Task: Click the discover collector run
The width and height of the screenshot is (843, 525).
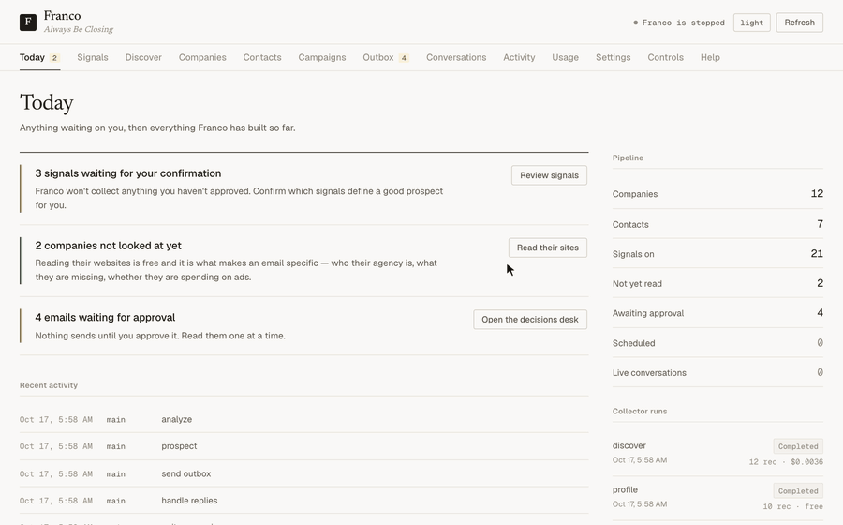Action: point(717,454)
